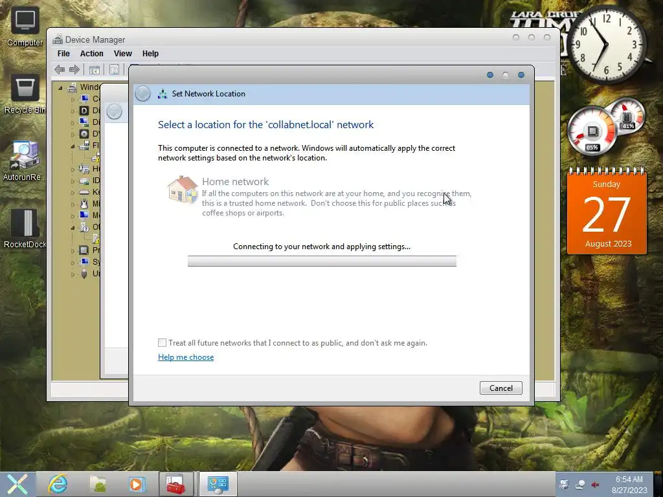Viewport: 663px width, 497px height.
Task: Switch to the network settings taskbar item
Action: coord(218,484)
